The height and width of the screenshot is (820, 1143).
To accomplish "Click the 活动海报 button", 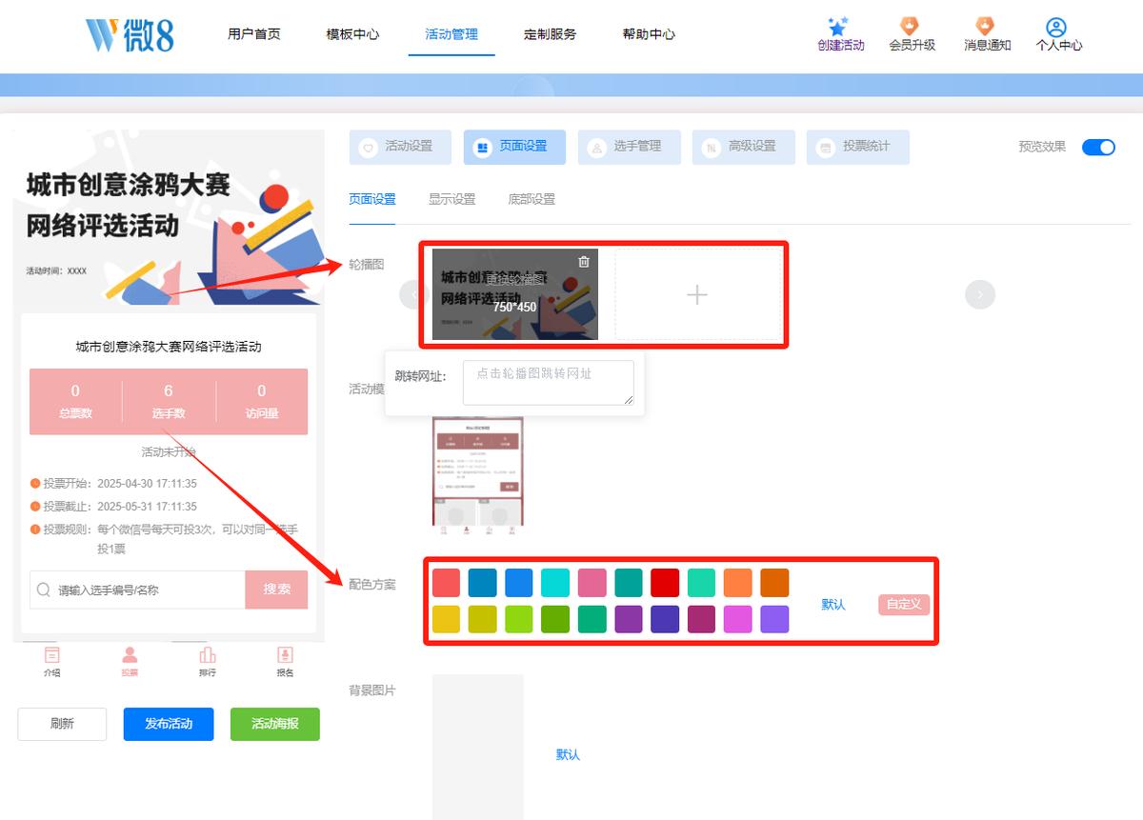I will click(275, 724).
